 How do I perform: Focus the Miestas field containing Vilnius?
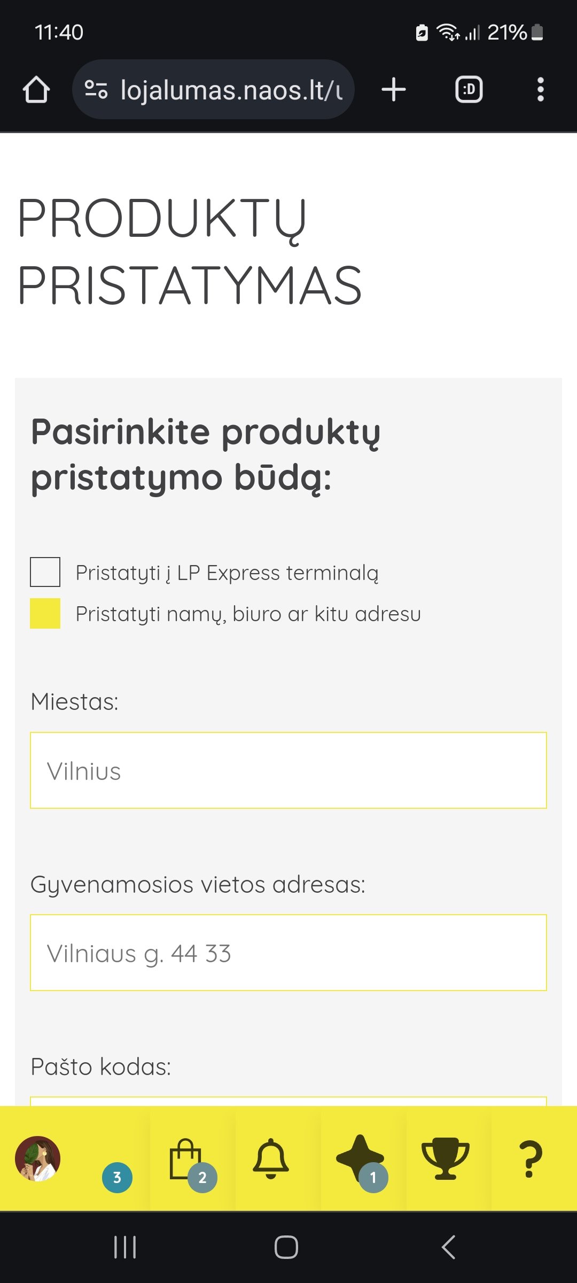288,770
